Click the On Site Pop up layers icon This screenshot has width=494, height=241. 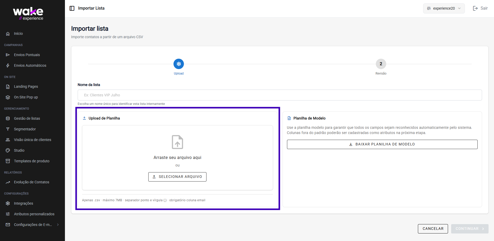tap(8, 97)
